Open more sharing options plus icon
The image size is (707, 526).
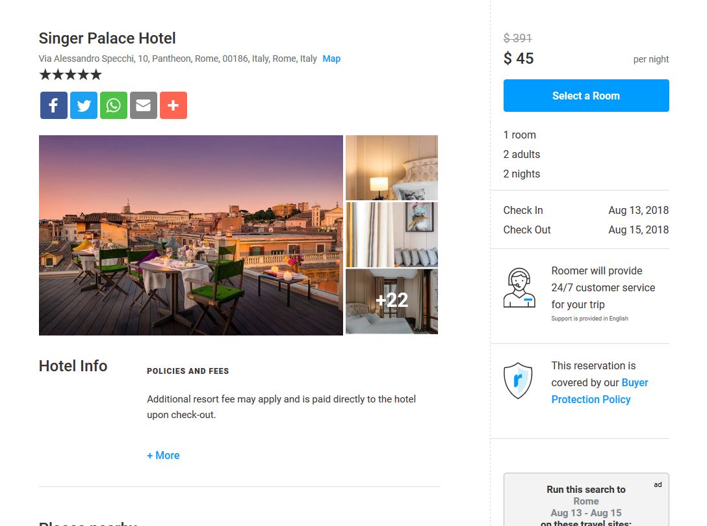point(174,105)
